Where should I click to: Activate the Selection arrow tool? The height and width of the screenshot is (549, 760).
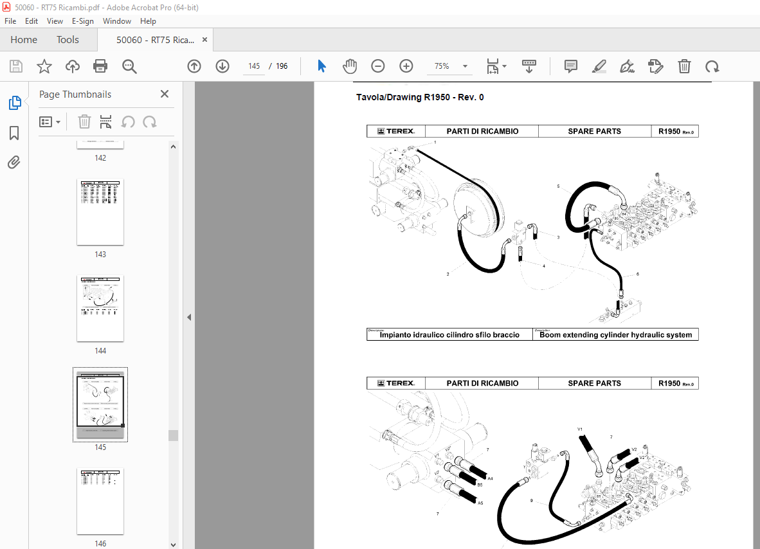(x=321, y=66)
